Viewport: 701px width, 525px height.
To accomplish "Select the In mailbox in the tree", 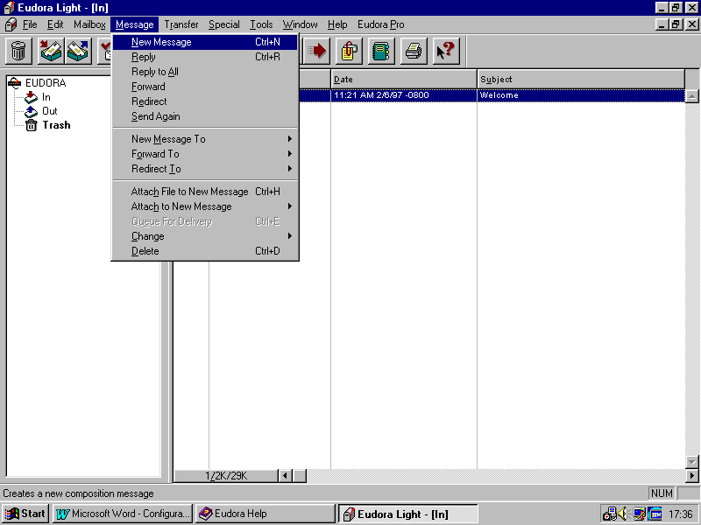I will pos(46,97).
